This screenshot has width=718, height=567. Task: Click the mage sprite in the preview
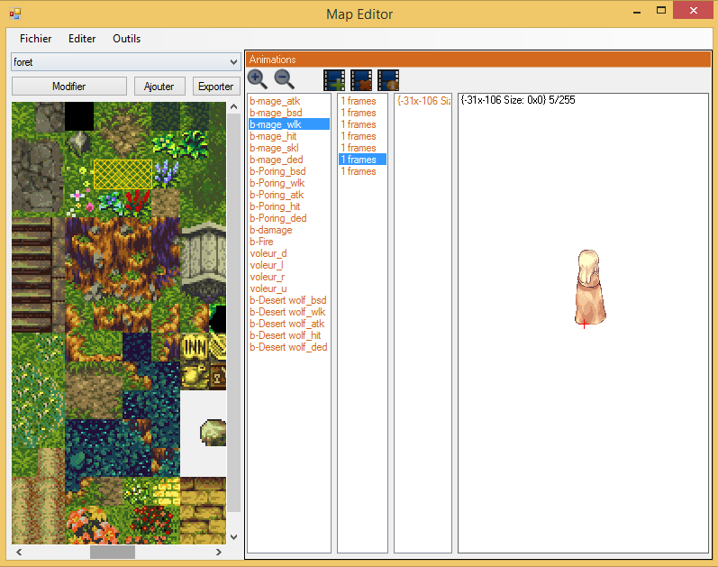click(590, 288)
